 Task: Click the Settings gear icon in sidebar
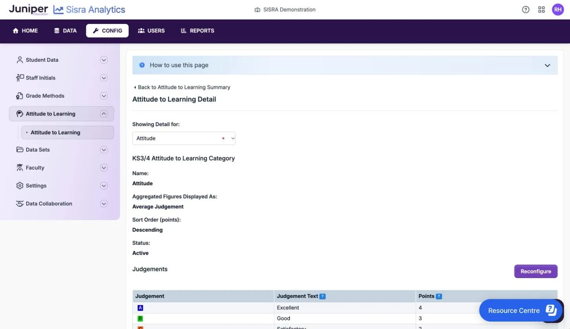pos(20,186)
